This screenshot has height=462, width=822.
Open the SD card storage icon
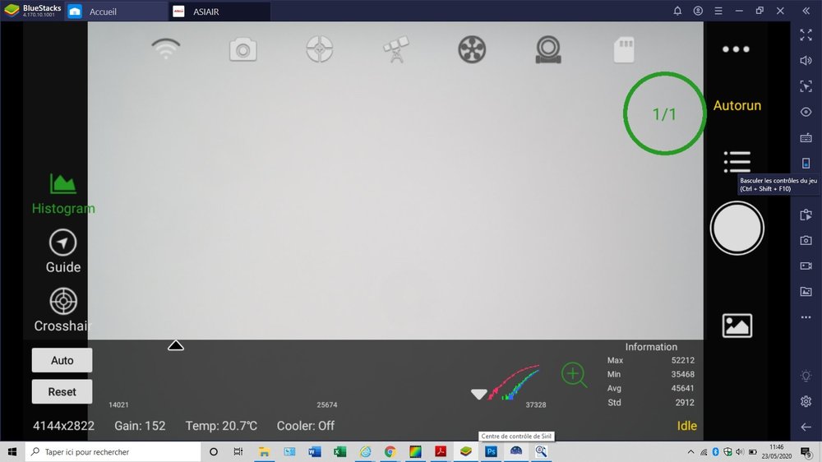point(624,50)
